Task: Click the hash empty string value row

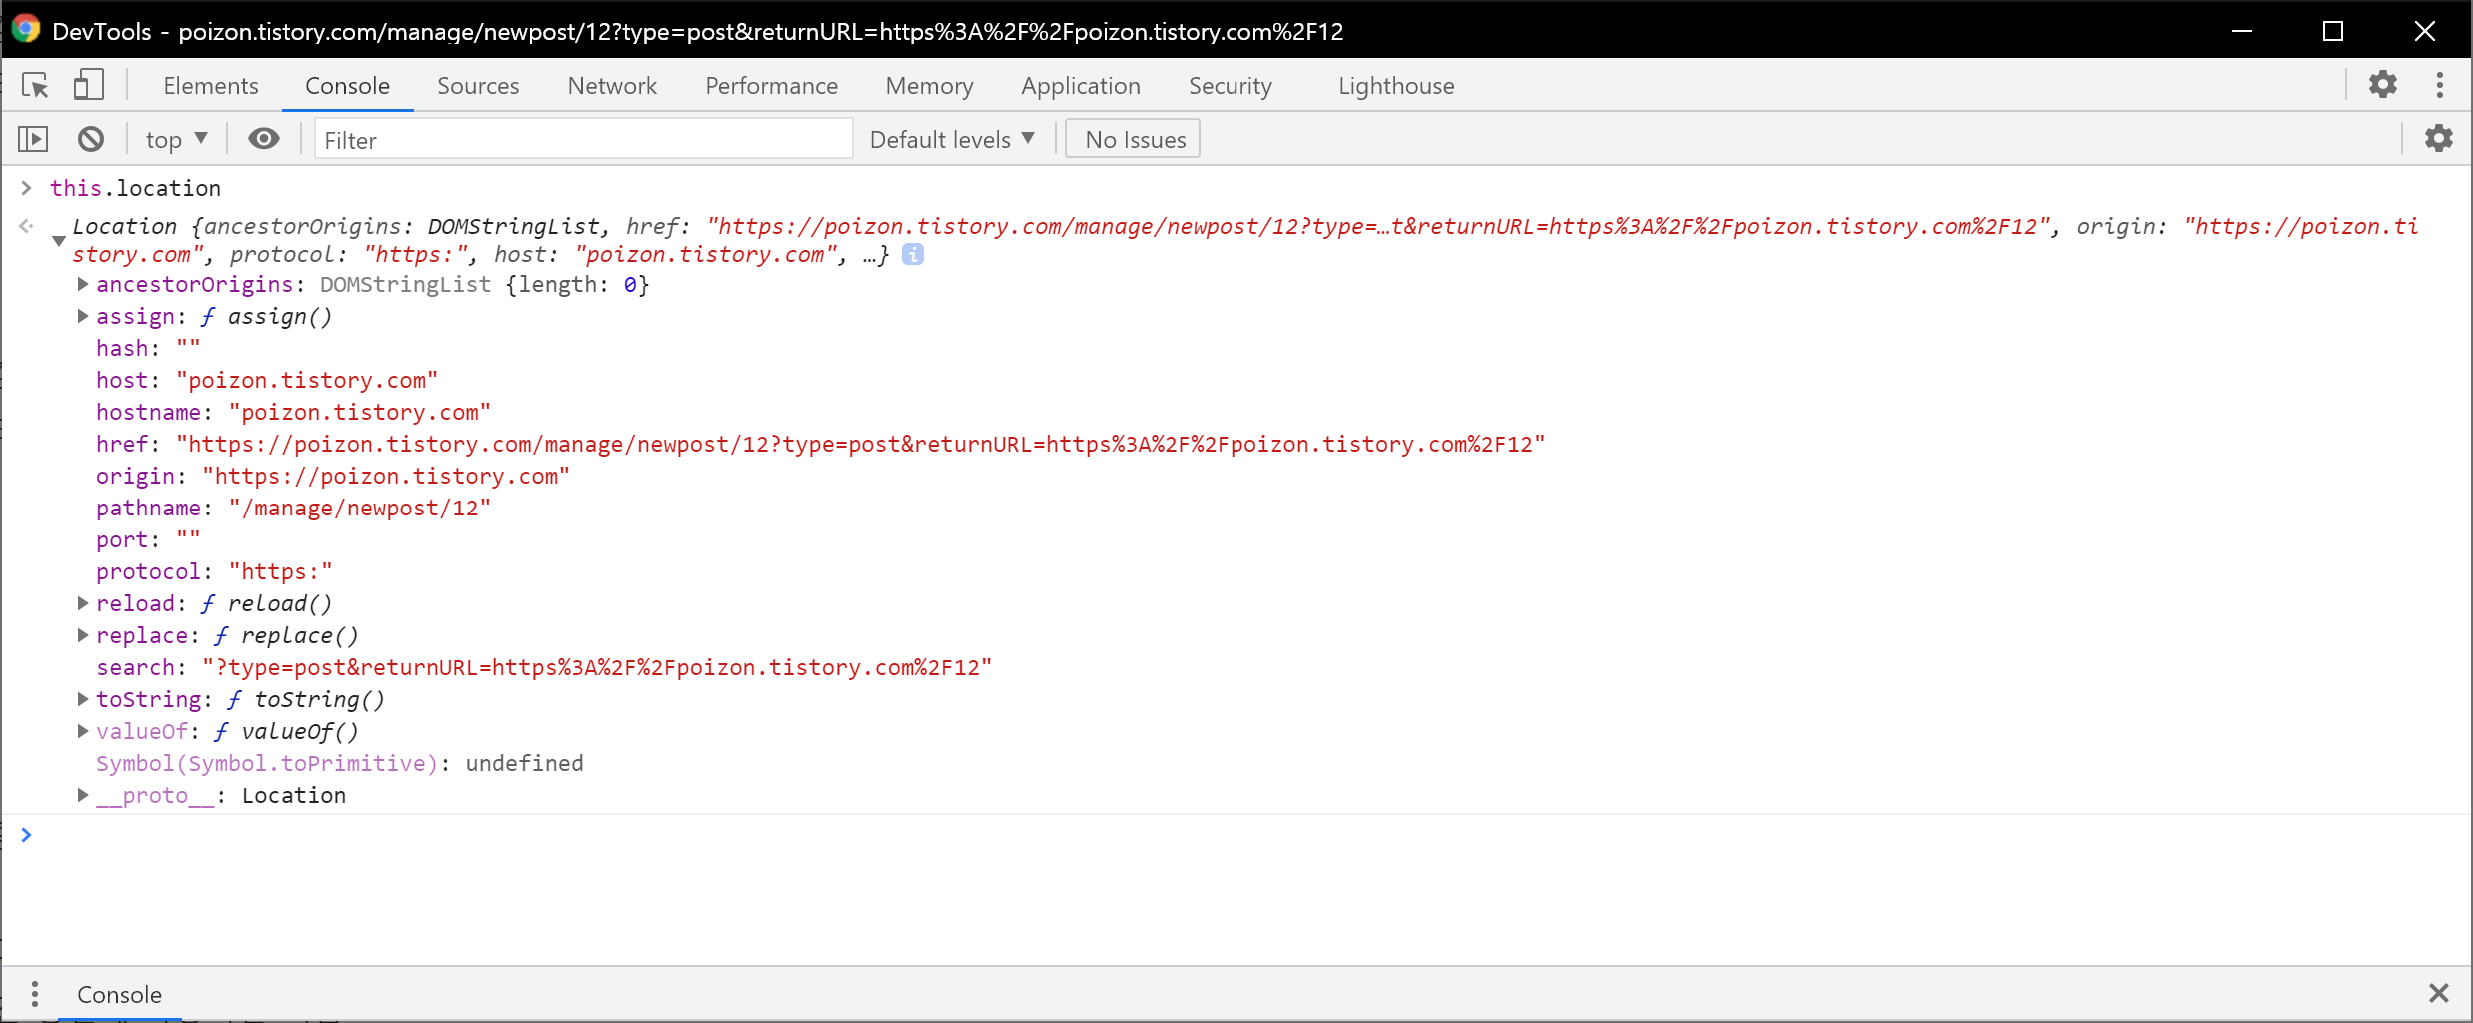Action: click(x=148, y=348)
